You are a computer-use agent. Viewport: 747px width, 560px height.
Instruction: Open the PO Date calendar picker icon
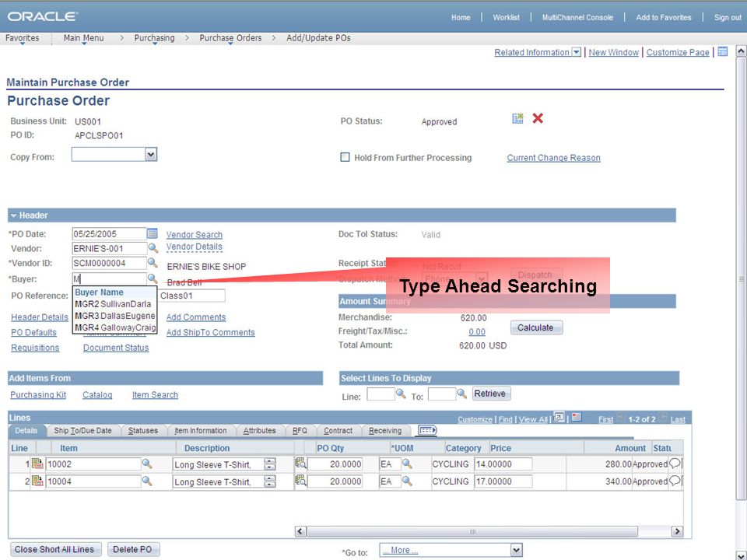click(x=152, y=233)
